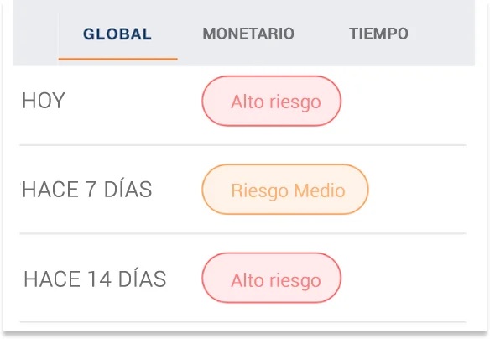The image size is (490, 339).
Task: Click the orange underline beneath GLOBAL
Action: (x=117, y=59)
